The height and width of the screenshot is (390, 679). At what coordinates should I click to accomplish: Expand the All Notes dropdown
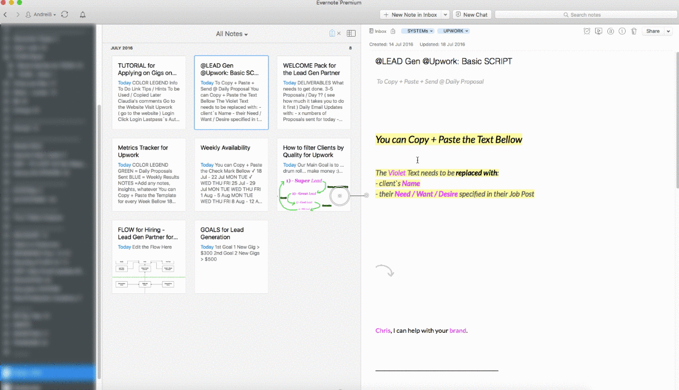coord(232,34)
